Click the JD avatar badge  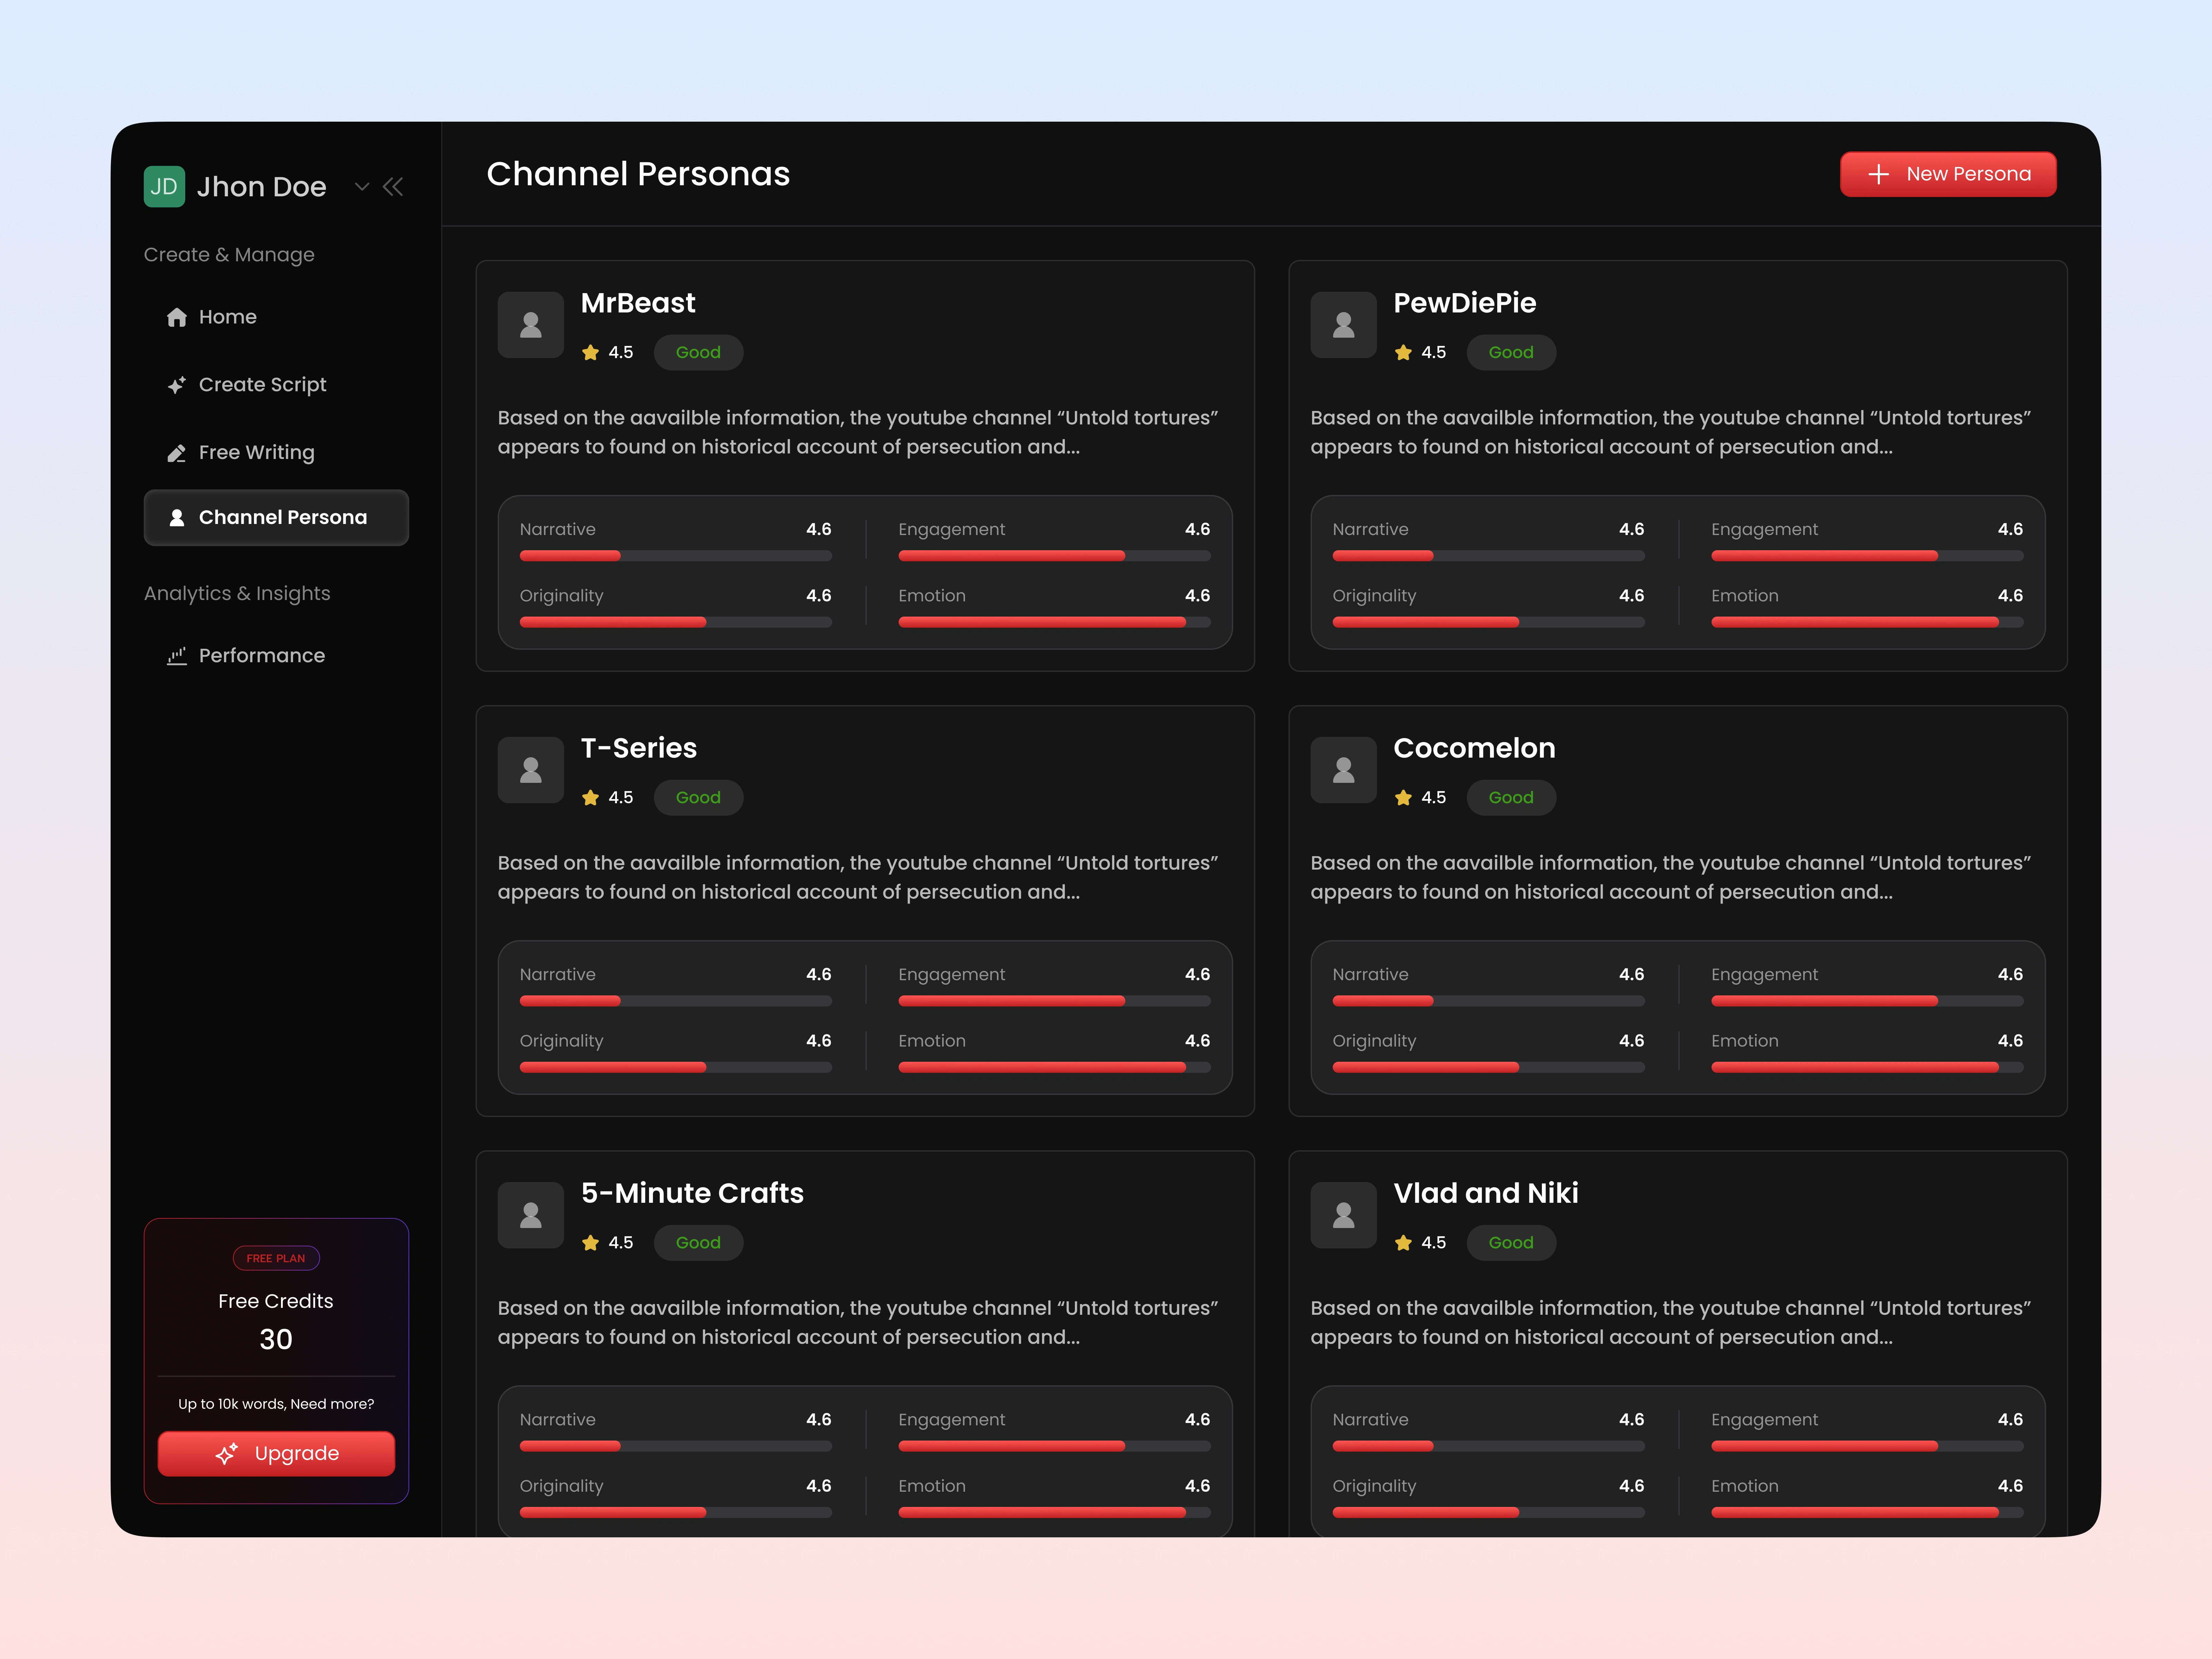164,187
